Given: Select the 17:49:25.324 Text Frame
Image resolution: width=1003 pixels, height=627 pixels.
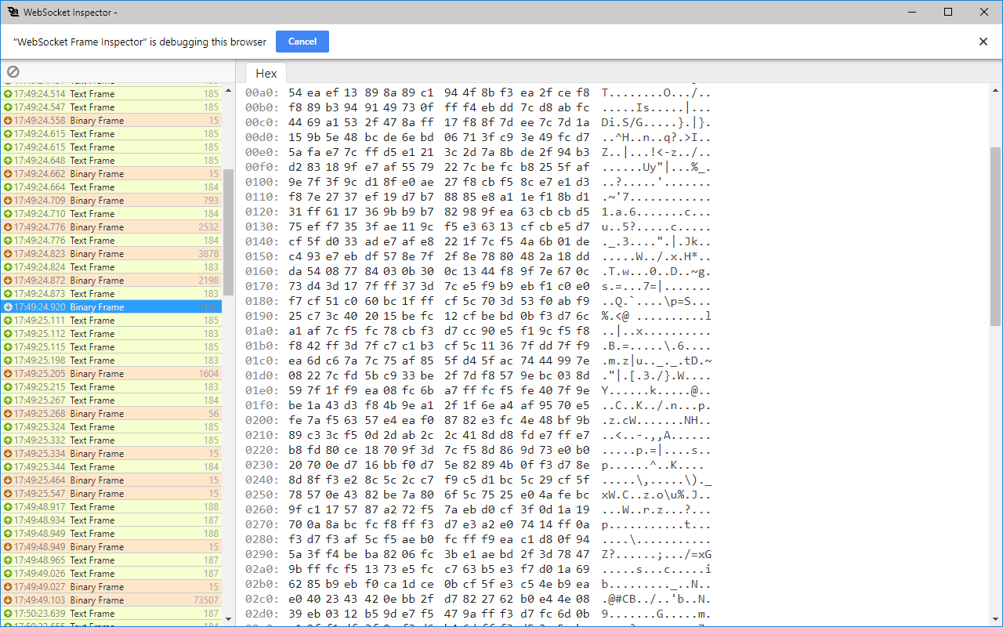Looking at the screenshot, I should [x=111, y=427].
